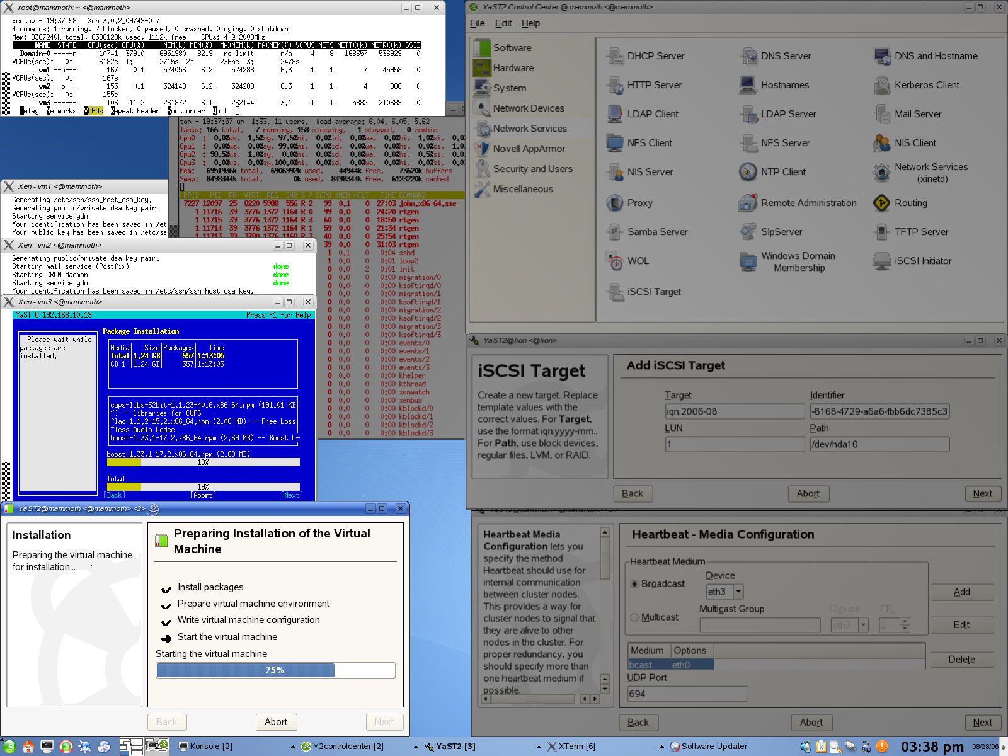Screen dimensions: 1008x756
Task: Click the 75% installation progress bar
Action: [275, 670]
